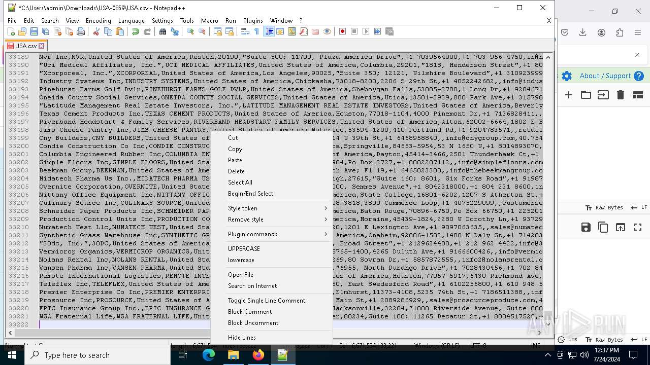This screenshot has height=365, width=650.
Task: Click the Firefox panel folder load icon
Action: pos(586,95)
